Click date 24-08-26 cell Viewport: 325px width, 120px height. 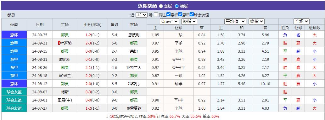coord(40,68)
